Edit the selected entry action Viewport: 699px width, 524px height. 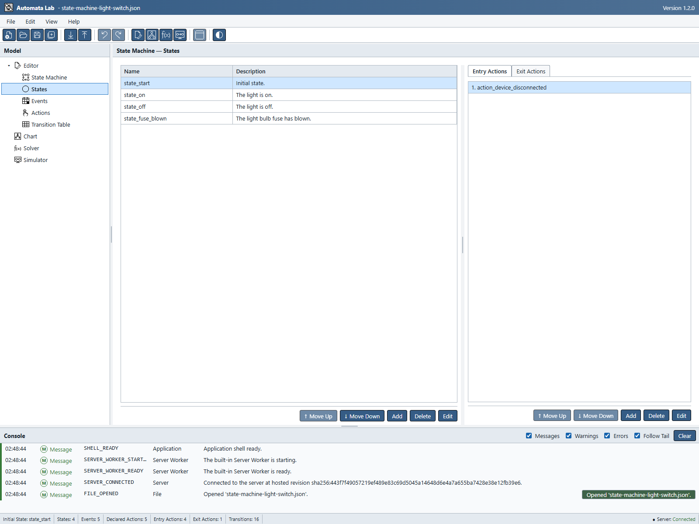682,416
